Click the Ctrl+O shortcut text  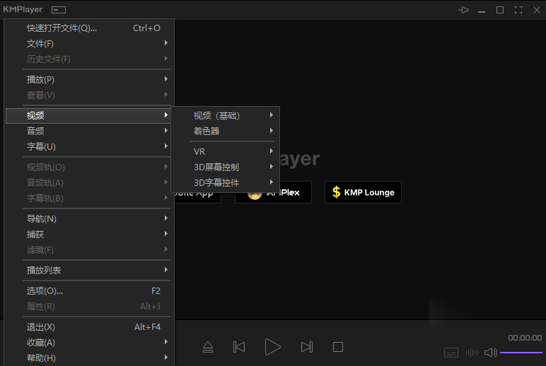click(146, 28)
